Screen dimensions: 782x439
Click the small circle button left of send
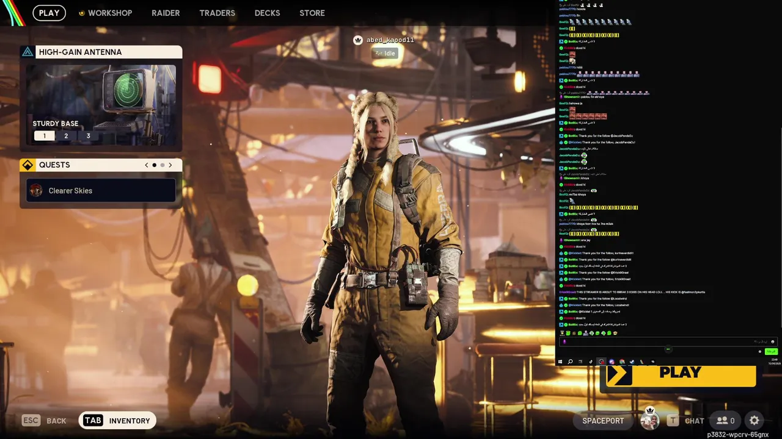760,351
